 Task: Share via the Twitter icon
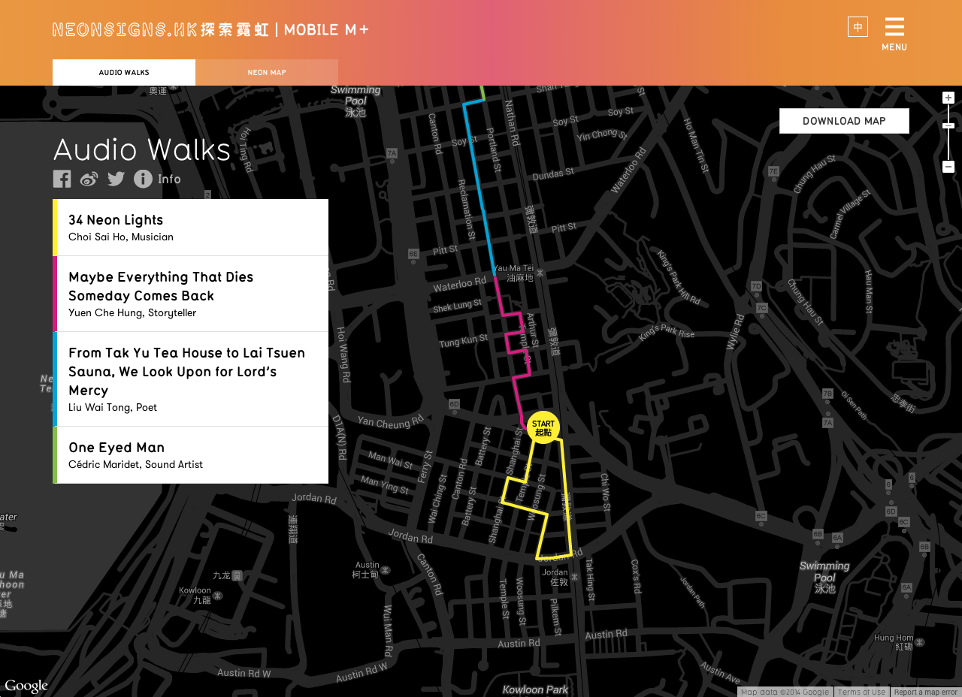(x=116, y=179)
